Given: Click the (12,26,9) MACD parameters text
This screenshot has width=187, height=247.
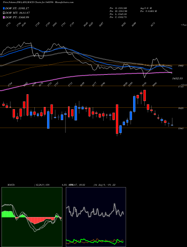Looking at the screenshot, I should click(x=42, y=185).
